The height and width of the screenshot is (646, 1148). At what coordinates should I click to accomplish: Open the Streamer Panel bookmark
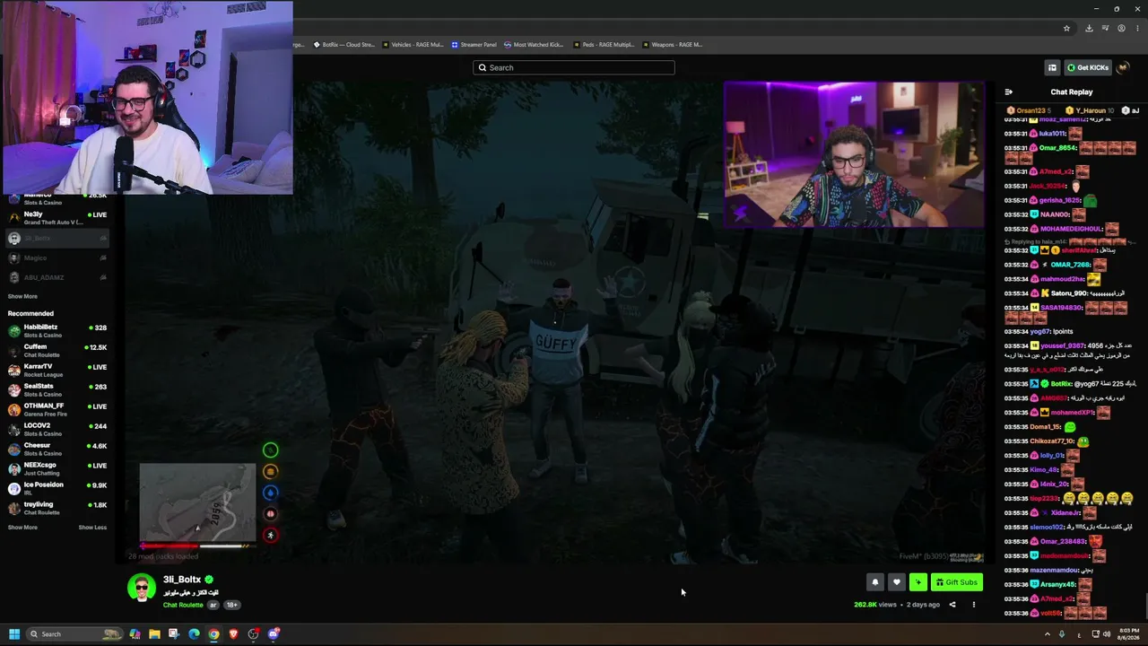click(x=474, y=44)
